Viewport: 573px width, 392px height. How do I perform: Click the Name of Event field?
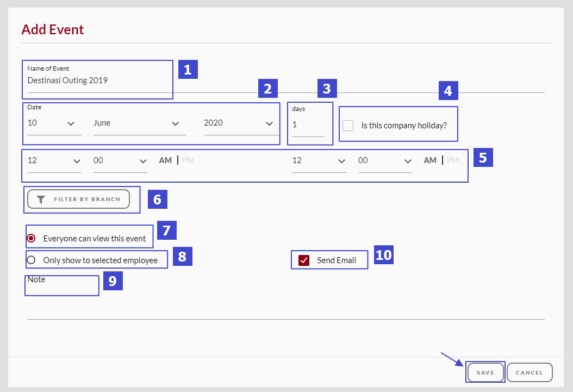click(x=98, y=81)
